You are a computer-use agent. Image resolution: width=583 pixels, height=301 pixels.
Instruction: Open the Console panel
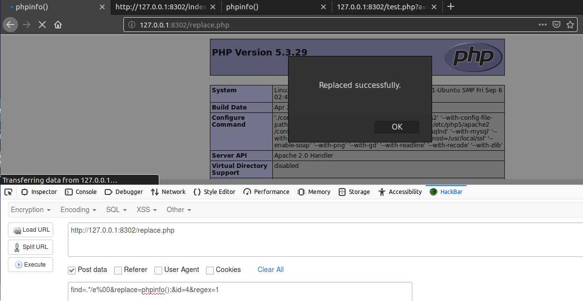pos(81,192)
